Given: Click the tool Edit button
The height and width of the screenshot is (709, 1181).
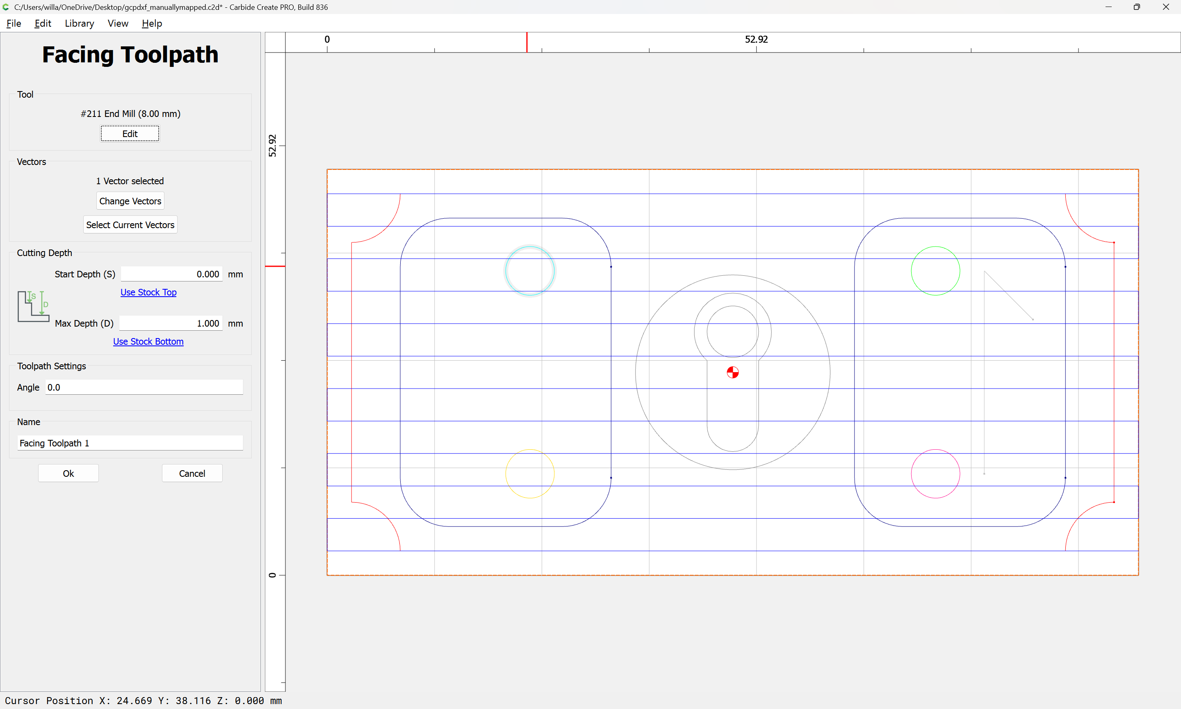Looking at the screenshot, I should [x=129, y=134].
